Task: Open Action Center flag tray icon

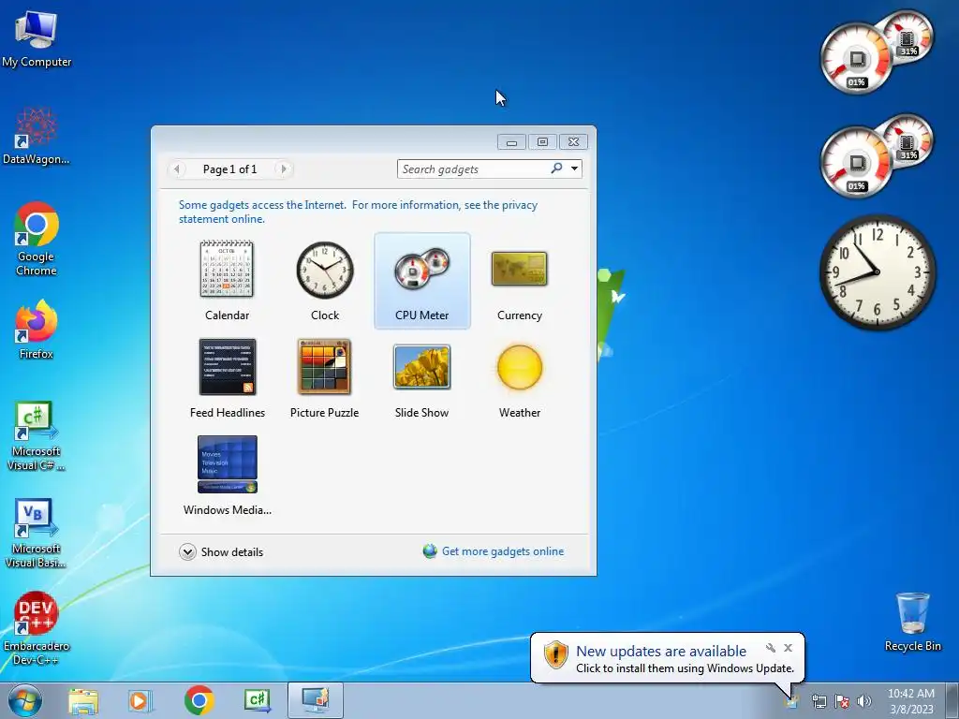Action: (842, 701)
